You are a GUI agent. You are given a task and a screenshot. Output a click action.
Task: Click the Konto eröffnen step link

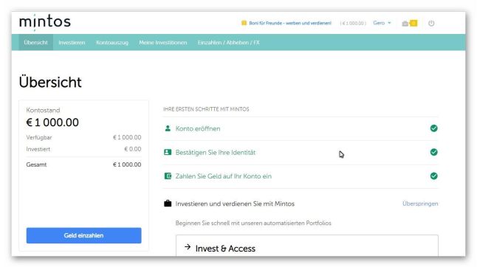coord(198,128)
